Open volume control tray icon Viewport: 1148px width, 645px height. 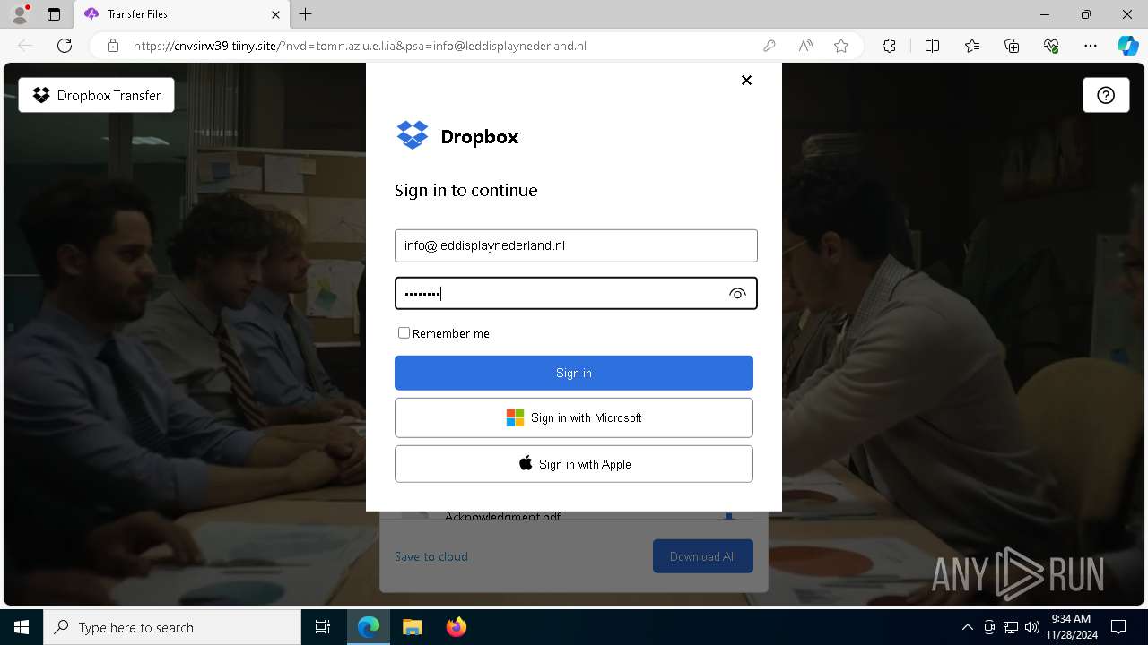coord(1032,627)
